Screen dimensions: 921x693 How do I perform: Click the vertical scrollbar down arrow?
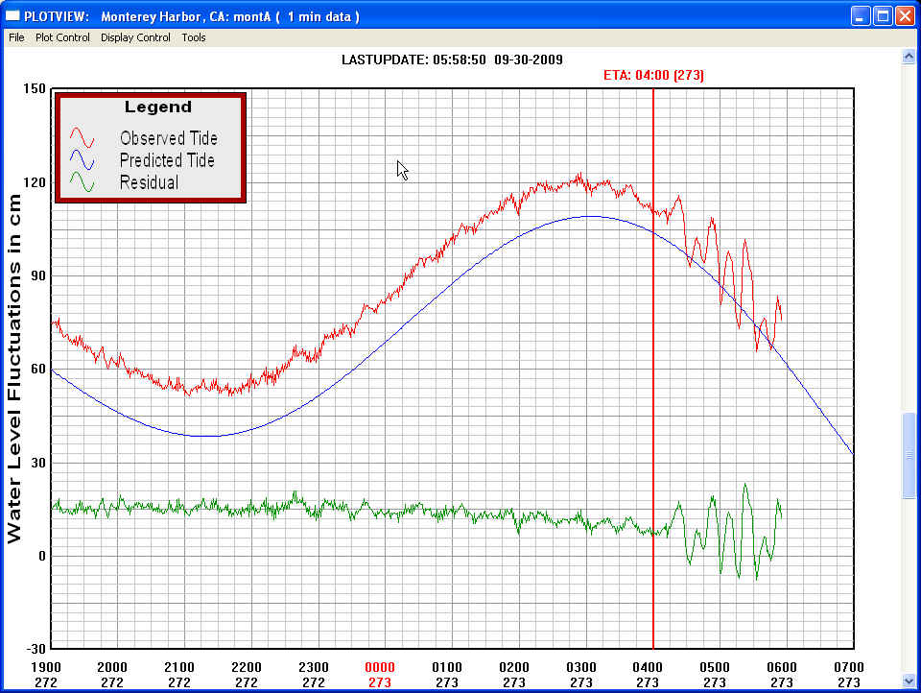909,681
